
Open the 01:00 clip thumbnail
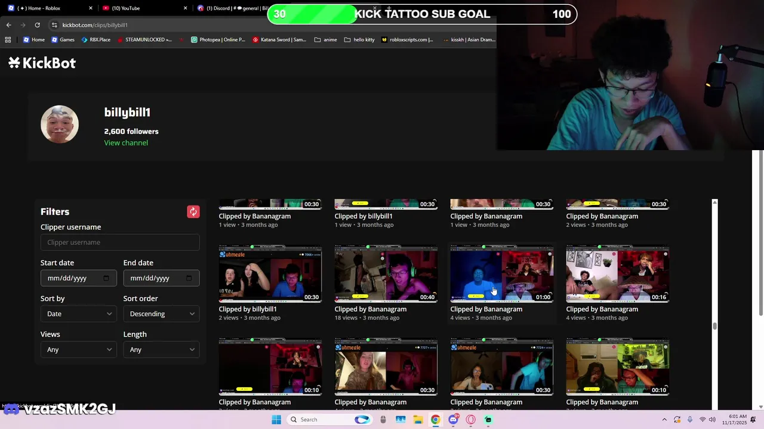pos(502,274)
